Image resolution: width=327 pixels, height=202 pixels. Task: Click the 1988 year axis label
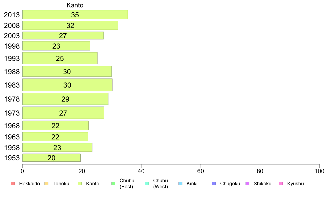(x=12, y=72)
